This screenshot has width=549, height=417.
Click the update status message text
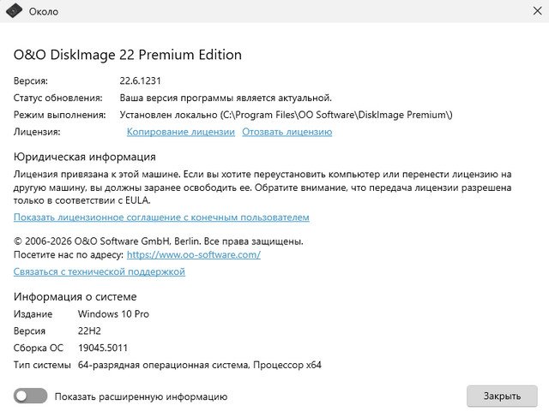[x=225, y=98]
